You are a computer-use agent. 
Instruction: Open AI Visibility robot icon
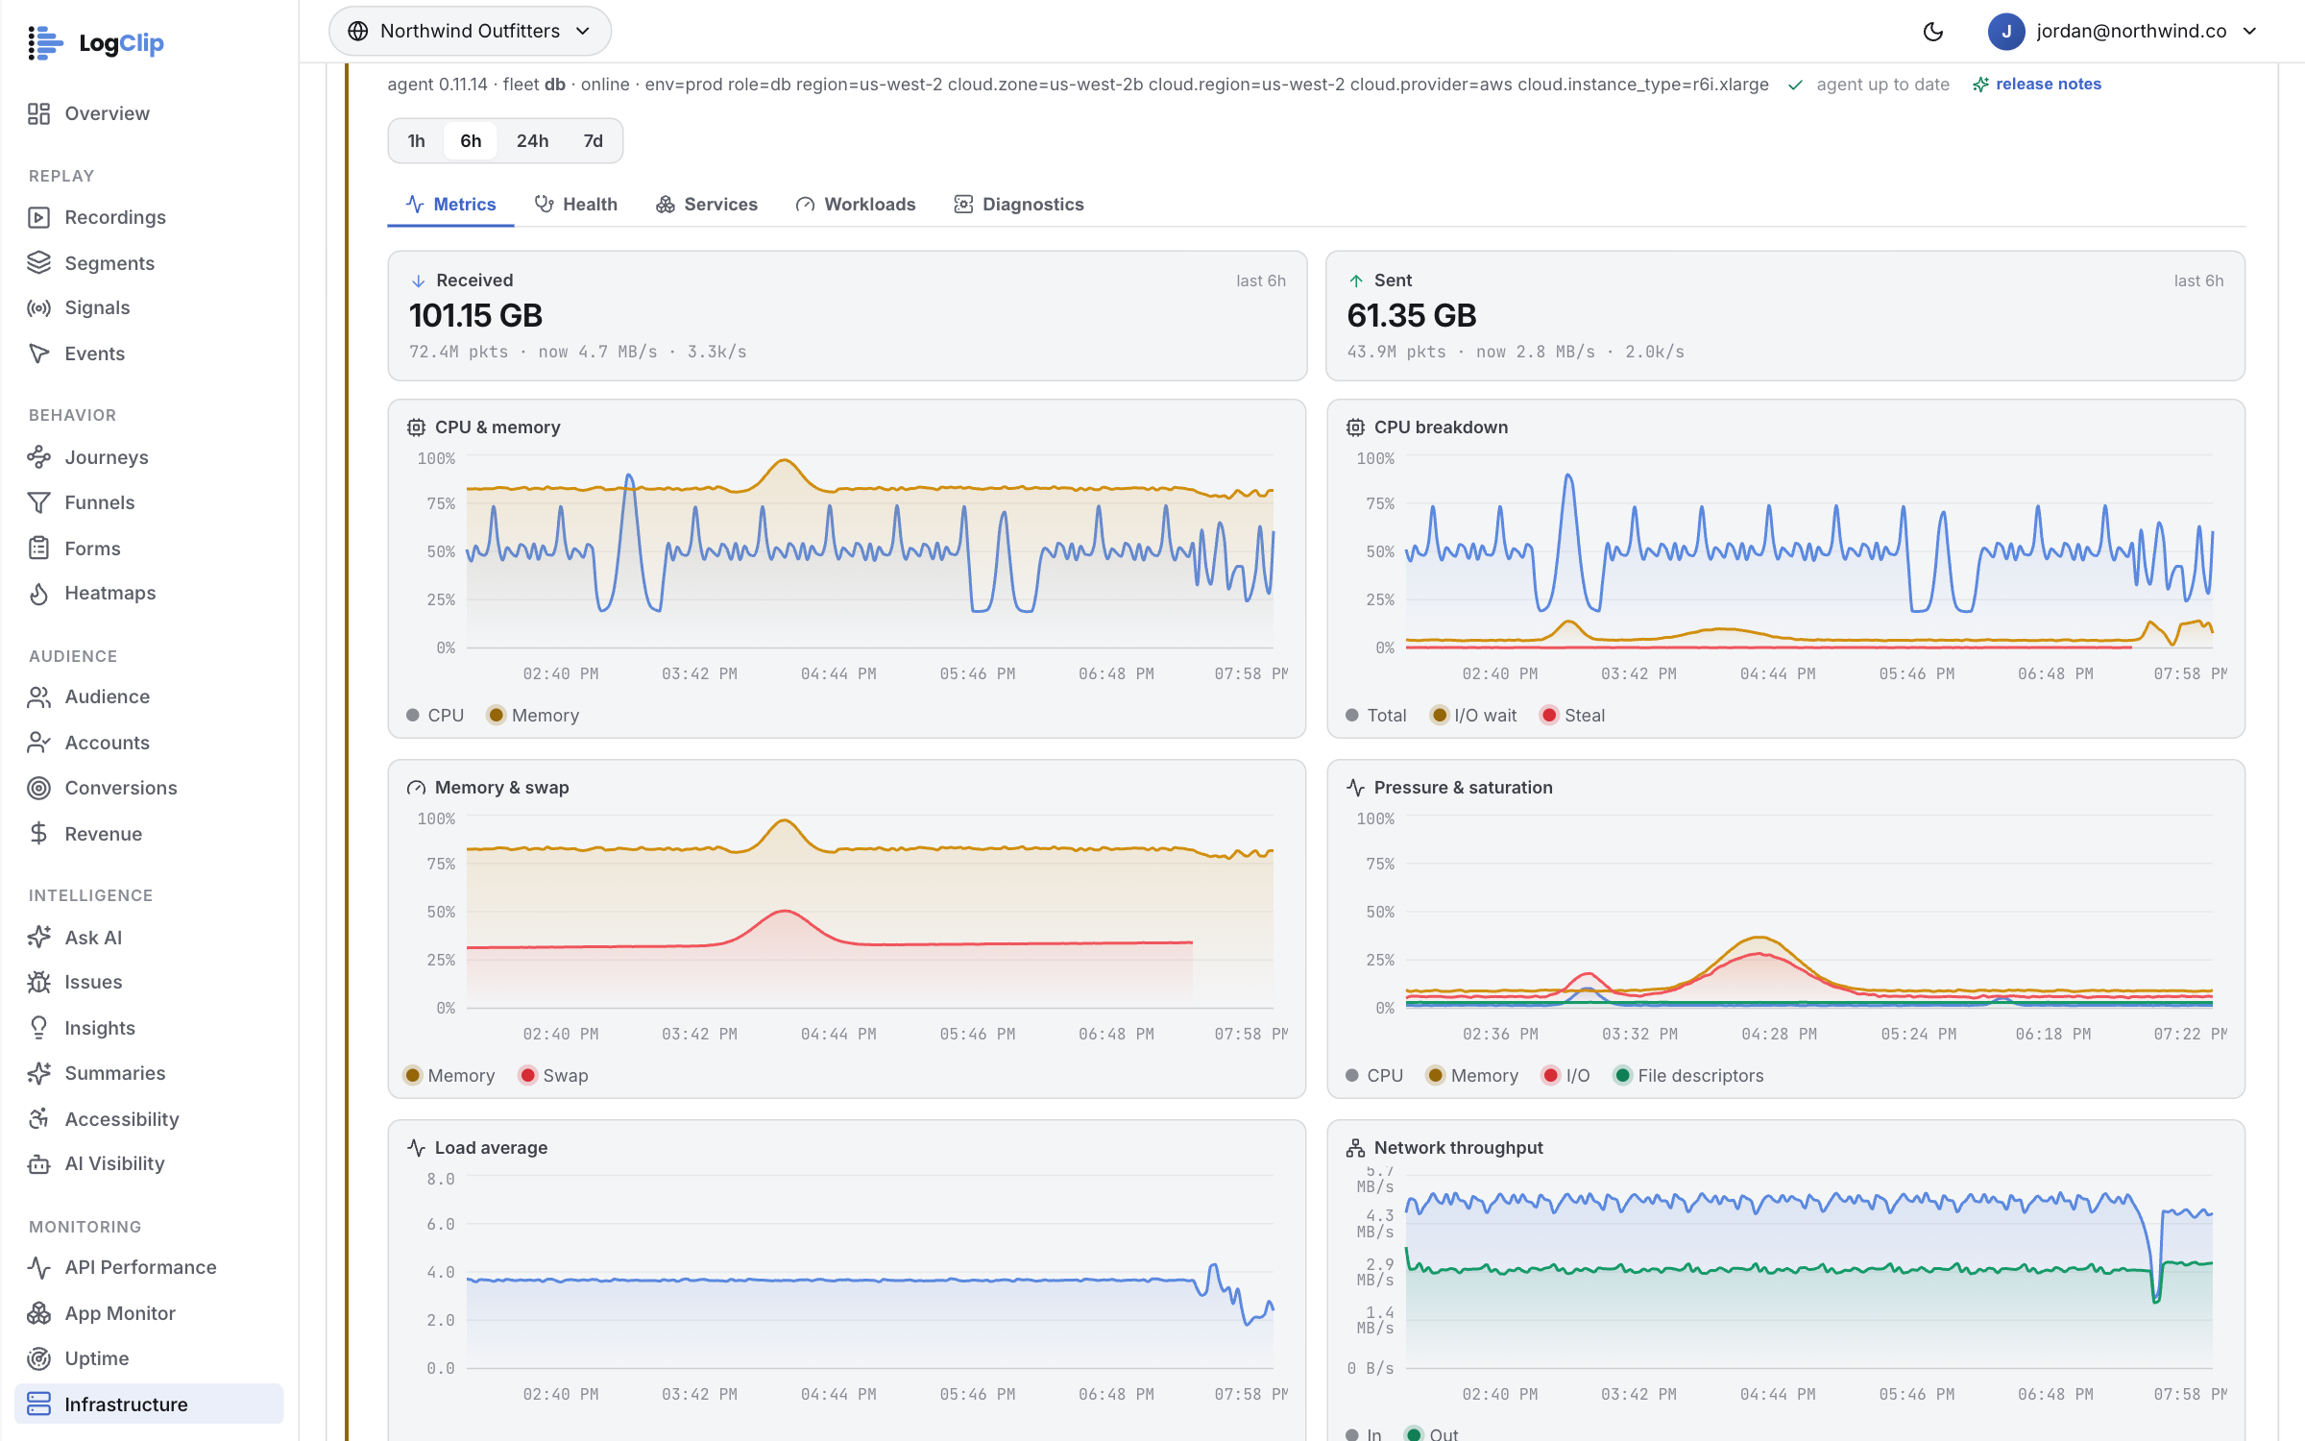[38, 1163]
